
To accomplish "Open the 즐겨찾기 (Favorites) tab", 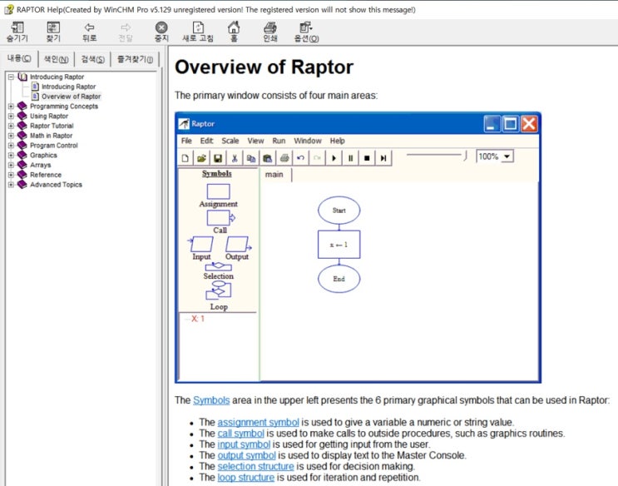I will (135, 58).
